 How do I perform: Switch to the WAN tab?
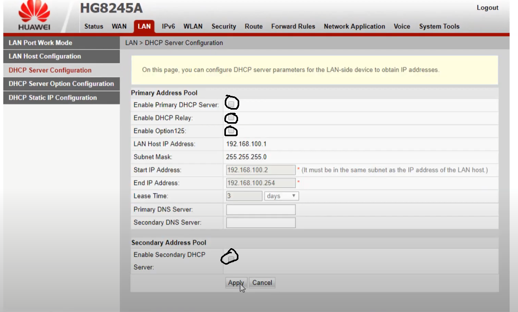(119, 27)
